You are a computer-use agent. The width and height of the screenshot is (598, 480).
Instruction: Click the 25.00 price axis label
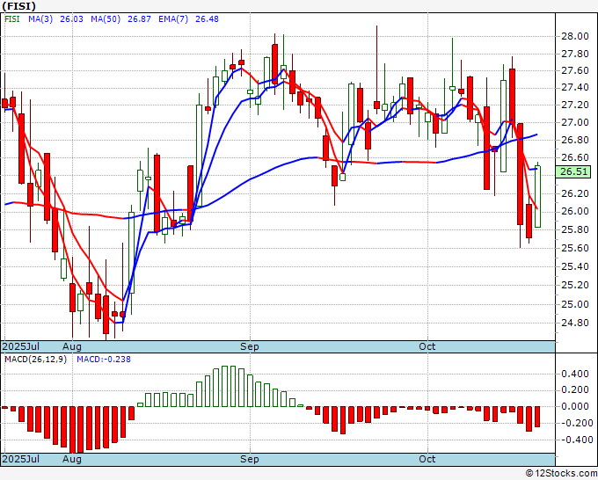(575, 304)
